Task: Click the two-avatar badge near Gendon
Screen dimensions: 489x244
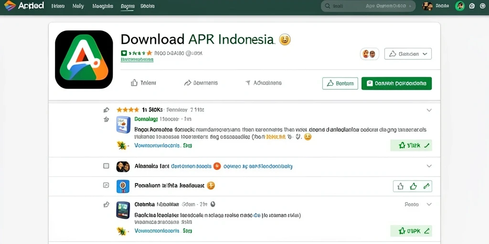Action: click(x=370, y=54)
